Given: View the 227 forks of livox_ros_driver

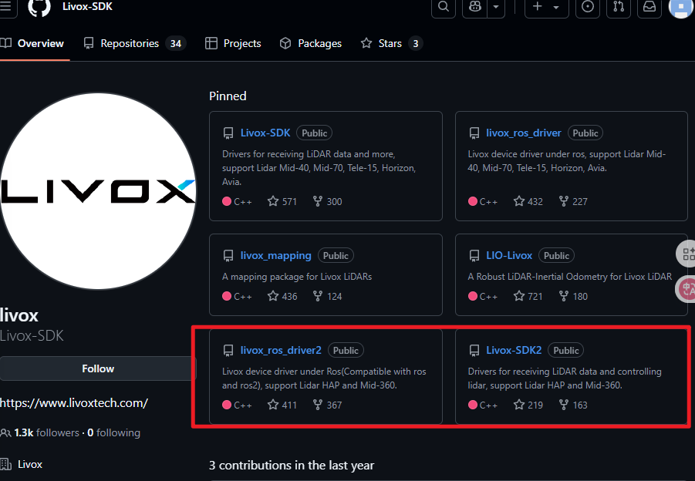Looking at the screenshot, I should 573,201.
